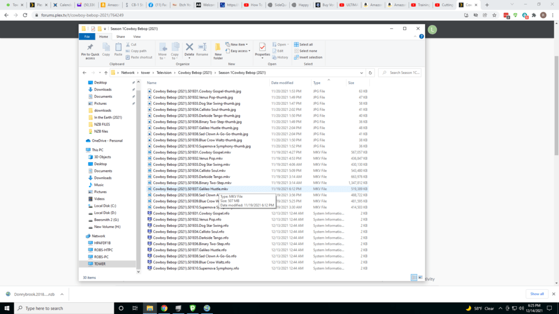Open NZB FILES folder in sidebar
Screen dimensions: 559x314
click(101, 124)
